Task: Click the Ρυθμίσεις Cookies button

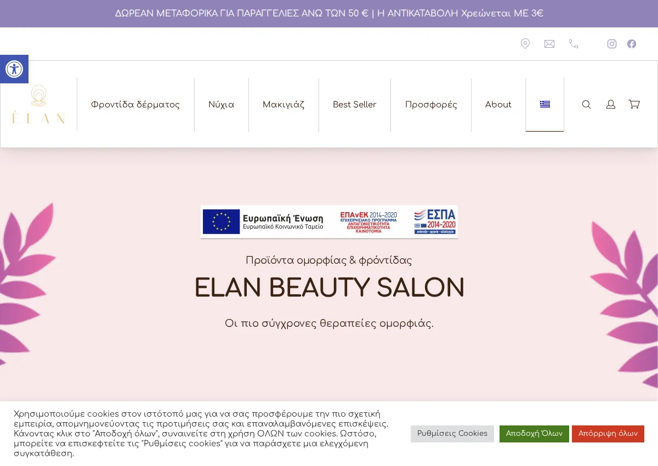Action: [x=452, y=434]
